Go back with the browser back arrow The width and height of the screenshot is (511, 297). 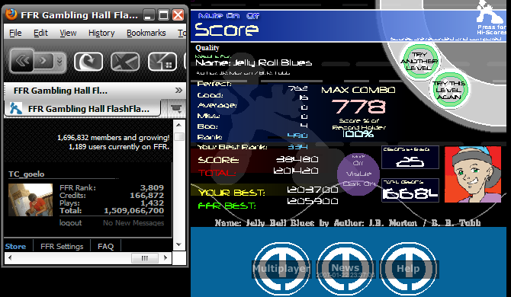tap(22, 60)
